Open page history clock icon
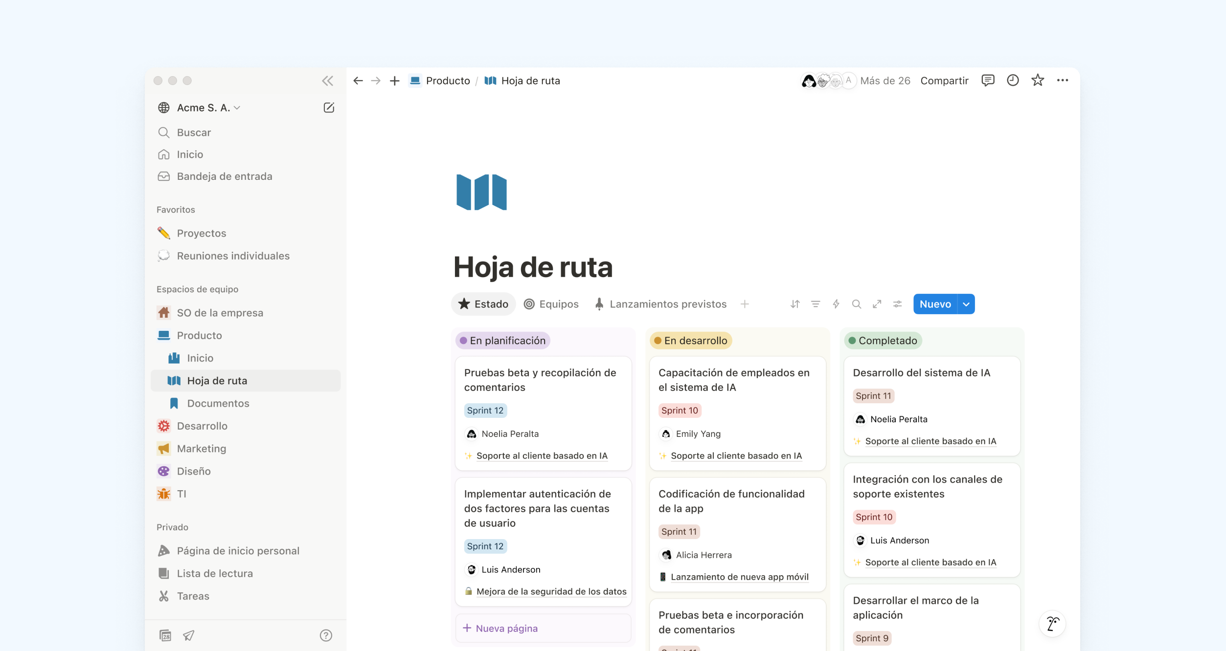This screenshot has height=651, width=1226. click(x=1013, y=80)
